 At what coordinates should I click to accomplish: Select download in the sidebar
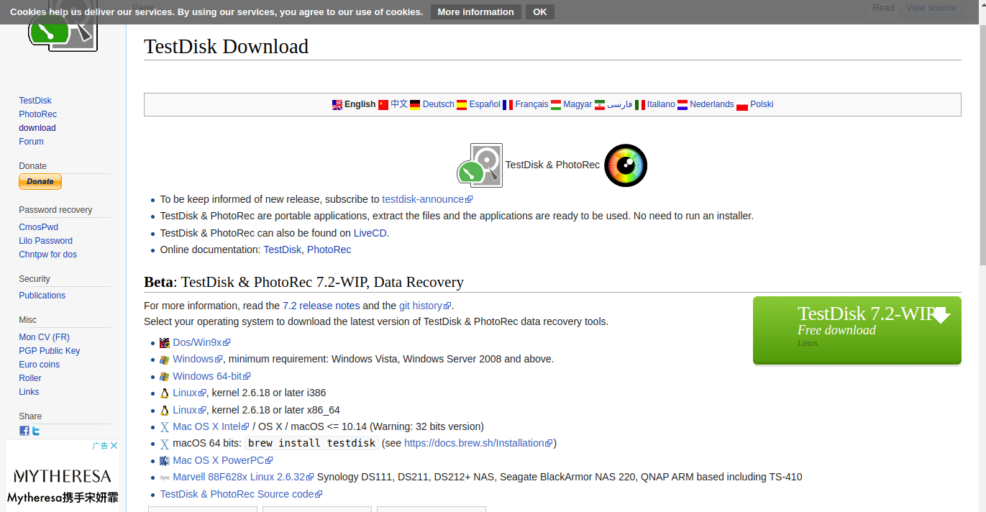tap(37, 128)
